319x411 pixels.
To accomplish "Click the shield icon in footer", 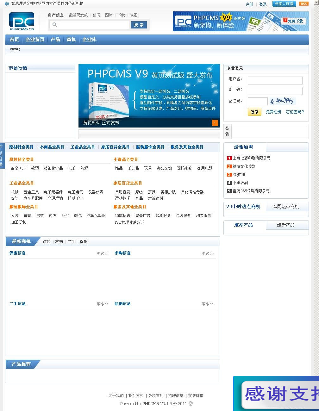I will (x=191, y=404).
